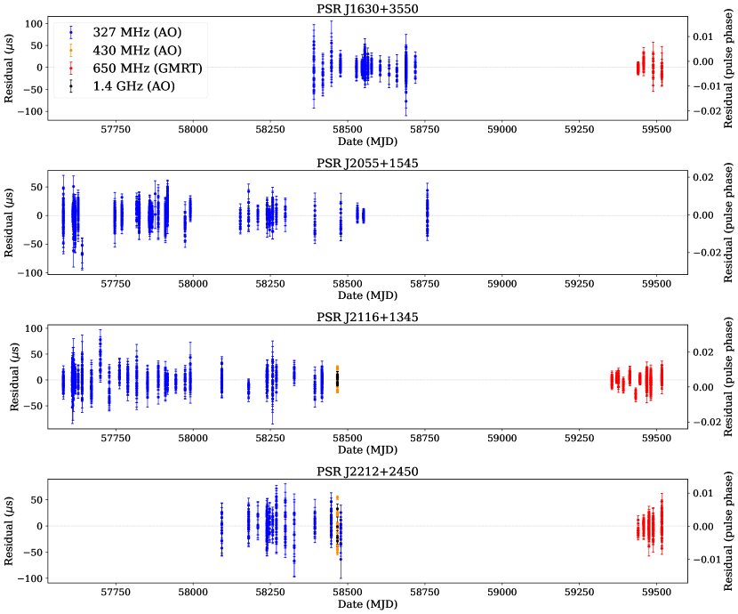Click the 58500 tick in PSR J1630+3550 plot
738x614 pixels.
(348, 129)
